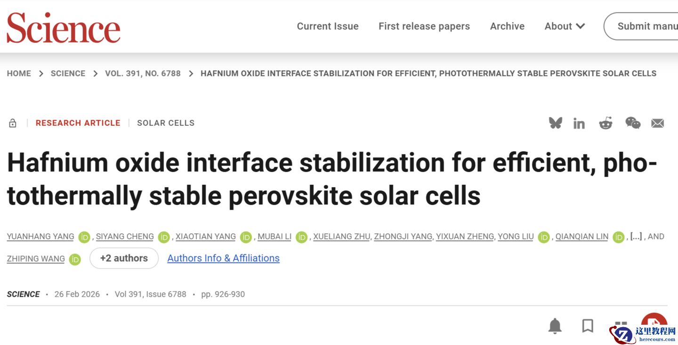Open Authors Info & Affiliations link
Screen dimensions: 678x345
coord(223,258)
